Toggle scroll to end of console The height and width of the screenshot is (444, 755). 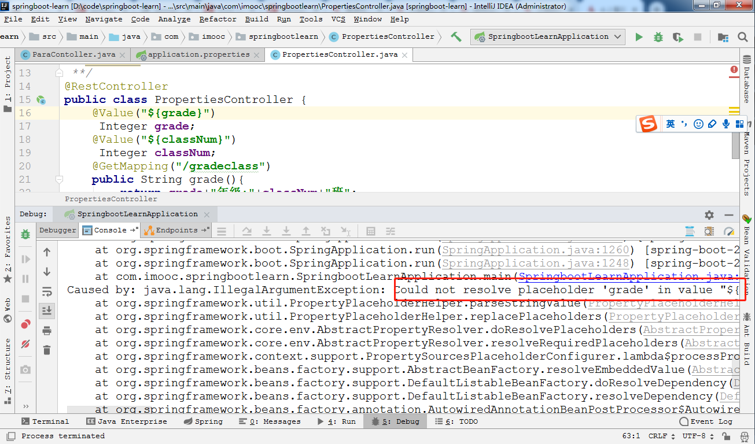point(47,311)
